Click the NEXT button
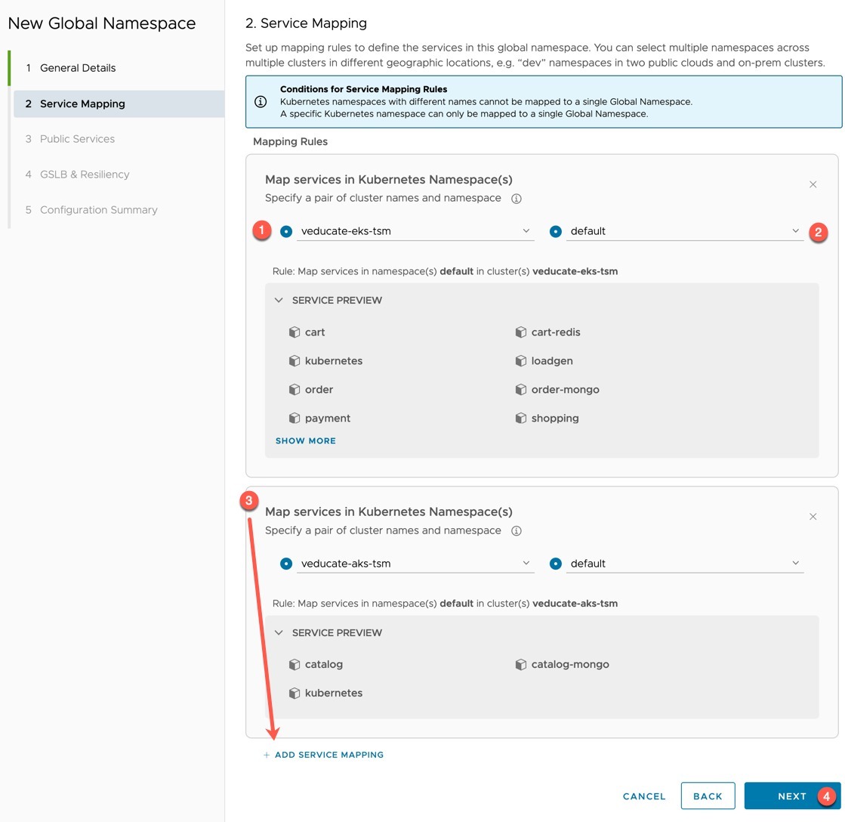The image size is (845, 822). [791, 796]
